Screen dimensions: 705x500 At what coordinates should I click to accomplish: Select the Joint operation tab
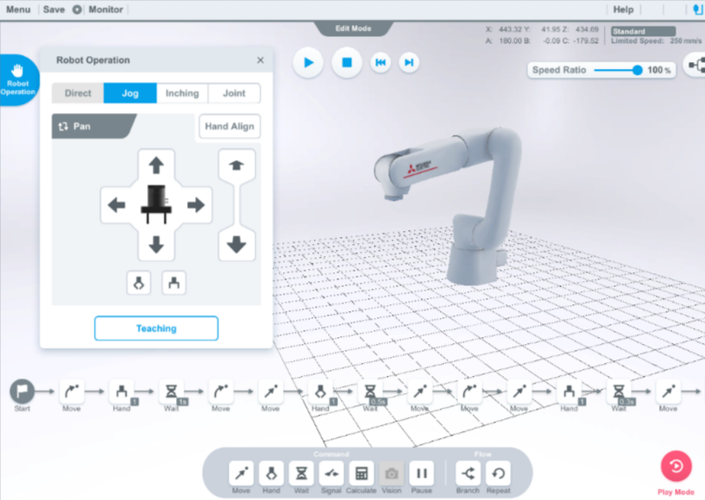[x=234, y=93]
